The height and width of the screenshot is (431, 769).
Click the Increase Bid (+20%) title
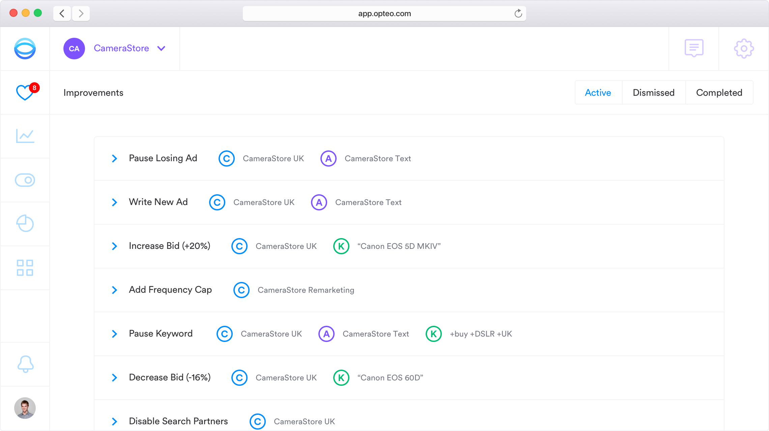point(169,246)
